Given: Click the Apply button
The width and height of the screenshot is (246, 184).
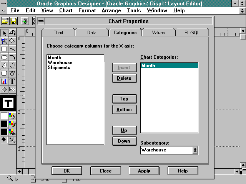Looking at the screenshot, I should (144, 171).
